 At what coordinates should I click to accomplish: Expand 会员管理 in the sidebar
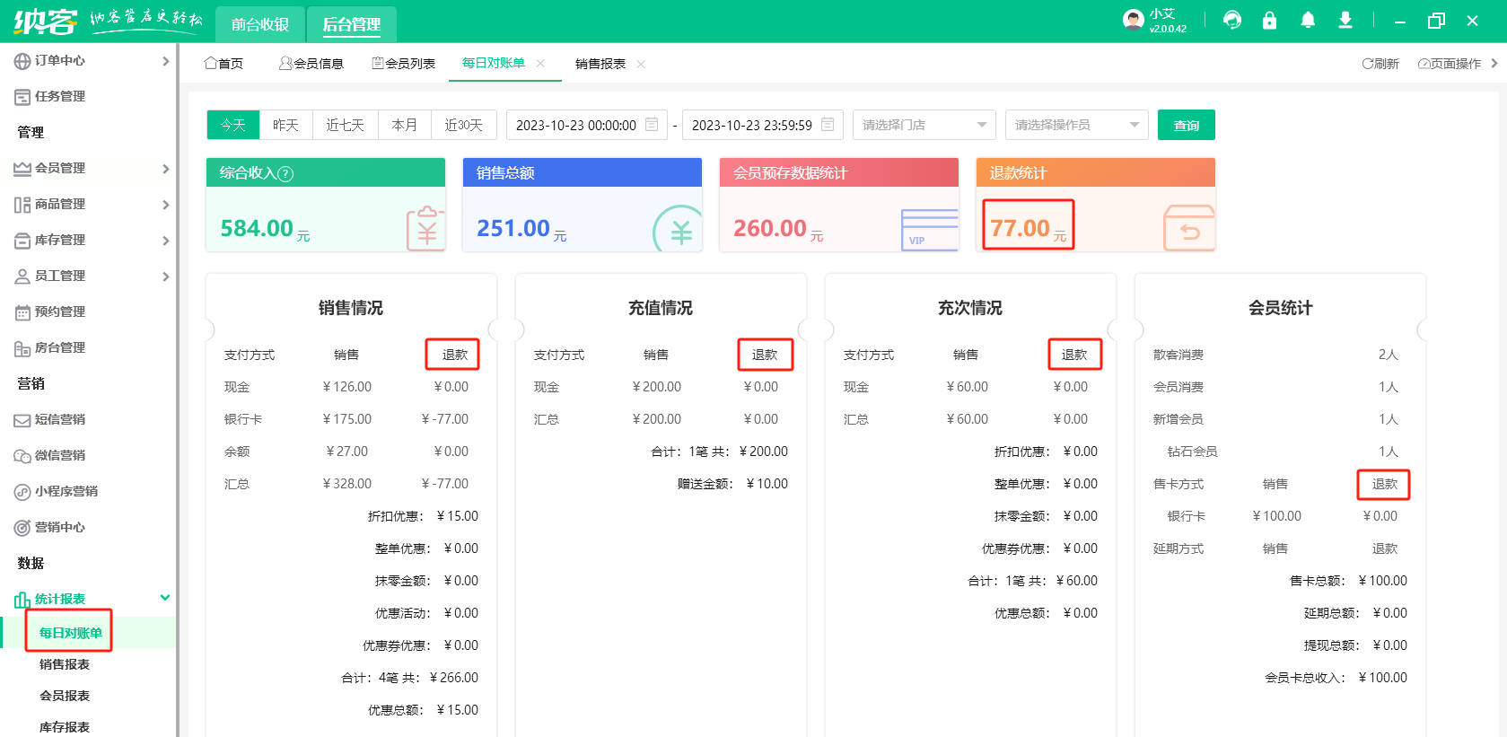click(90, 168)
